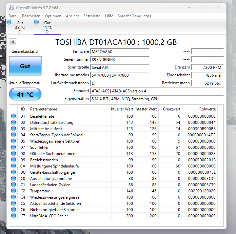Click the Aktueller Wert column header
Image resolution: width=236 pixels, height=234 pixels.
(x=123, y=109)
